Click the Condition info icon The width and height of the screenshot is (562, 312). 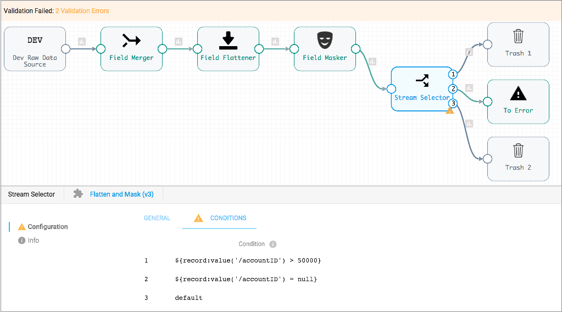click(273, 244)
